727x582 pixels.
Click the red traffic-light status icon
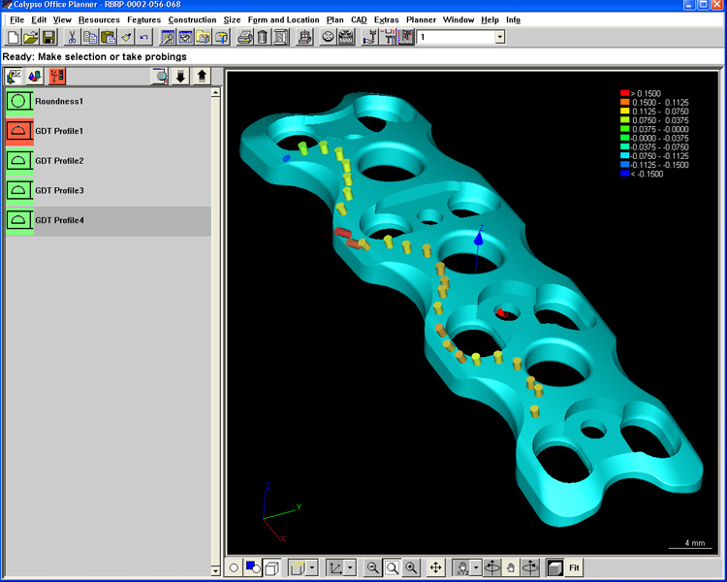coord(57,76)
